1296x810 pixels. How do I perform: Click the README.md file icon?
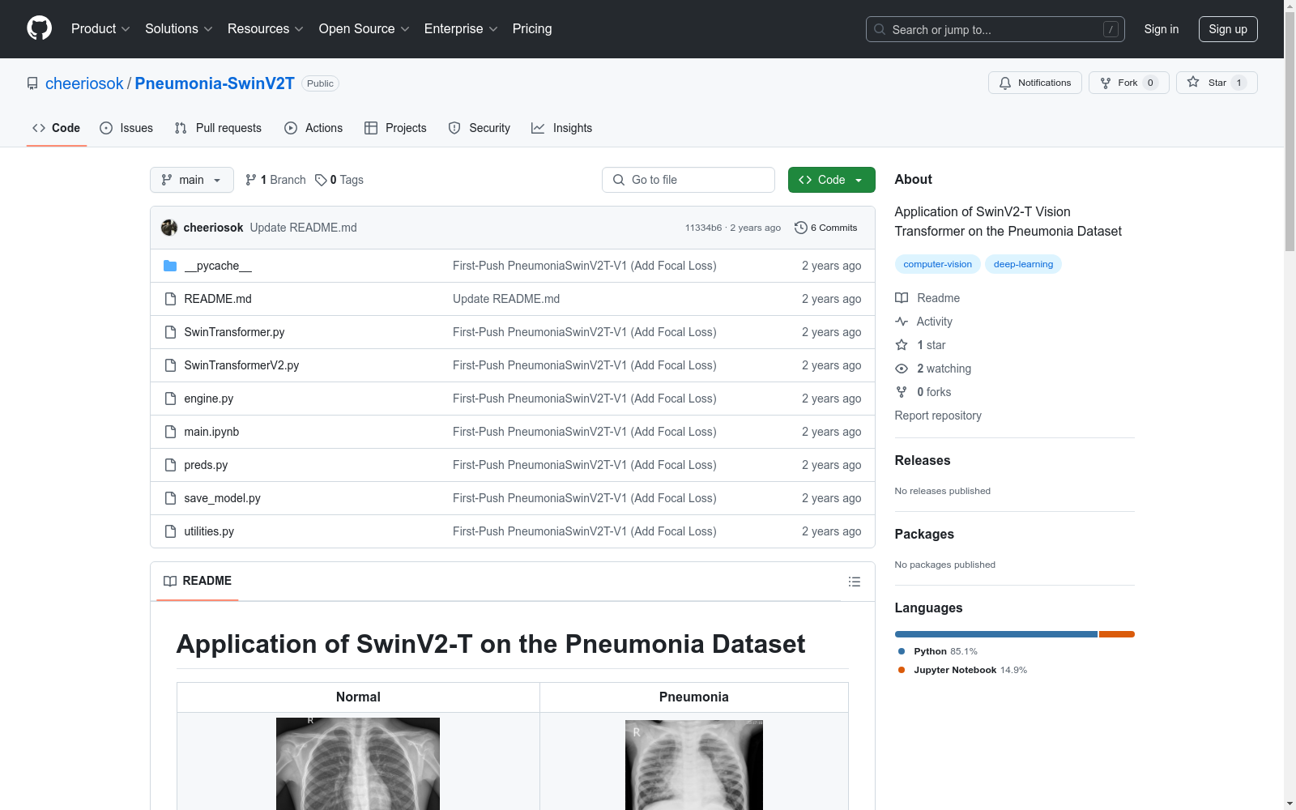pos(170,299)
